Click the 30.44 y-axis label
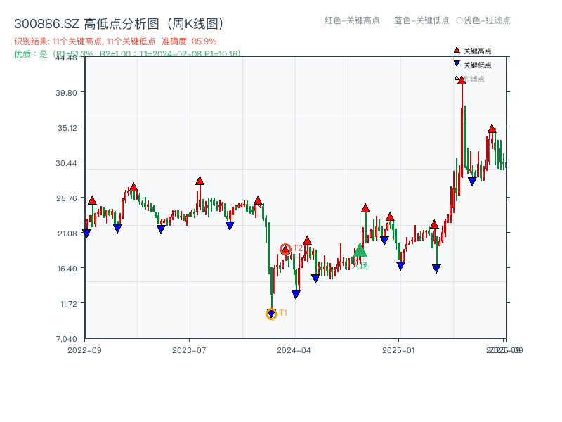The width and height of the screenshot is (562, 422). coord(66,163)
